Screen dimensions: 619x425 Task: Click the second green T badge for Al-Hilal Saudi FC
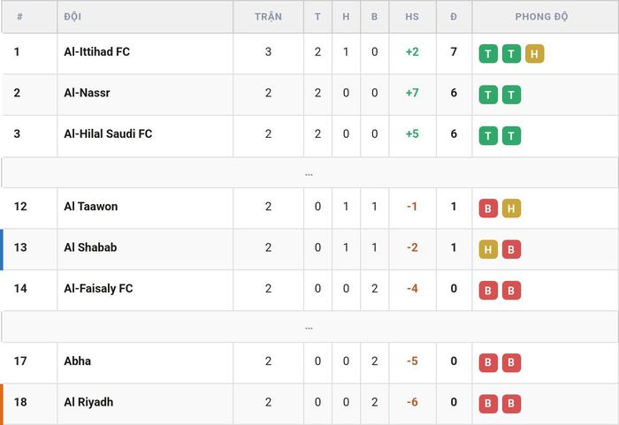point(511,136)
